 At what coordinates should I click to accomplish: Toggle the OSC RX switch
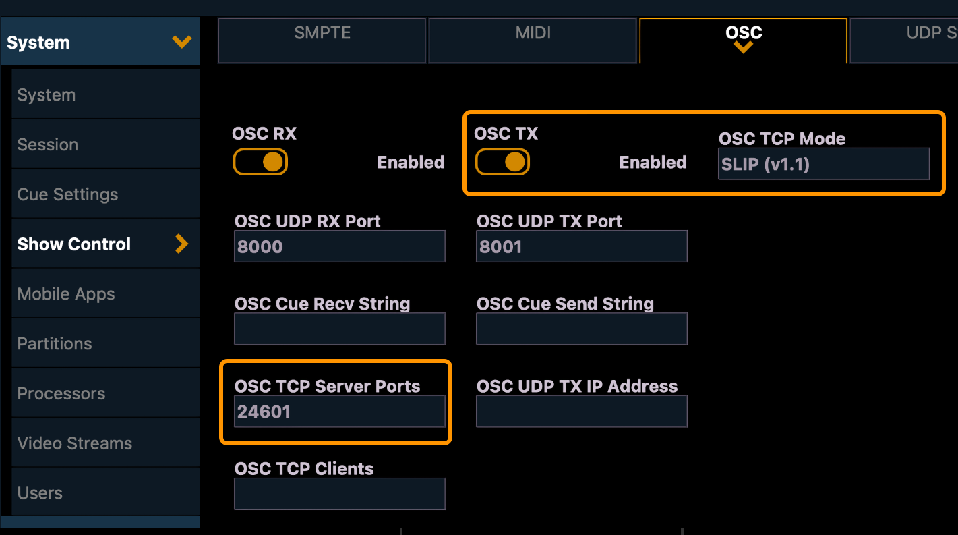(260, 162)
